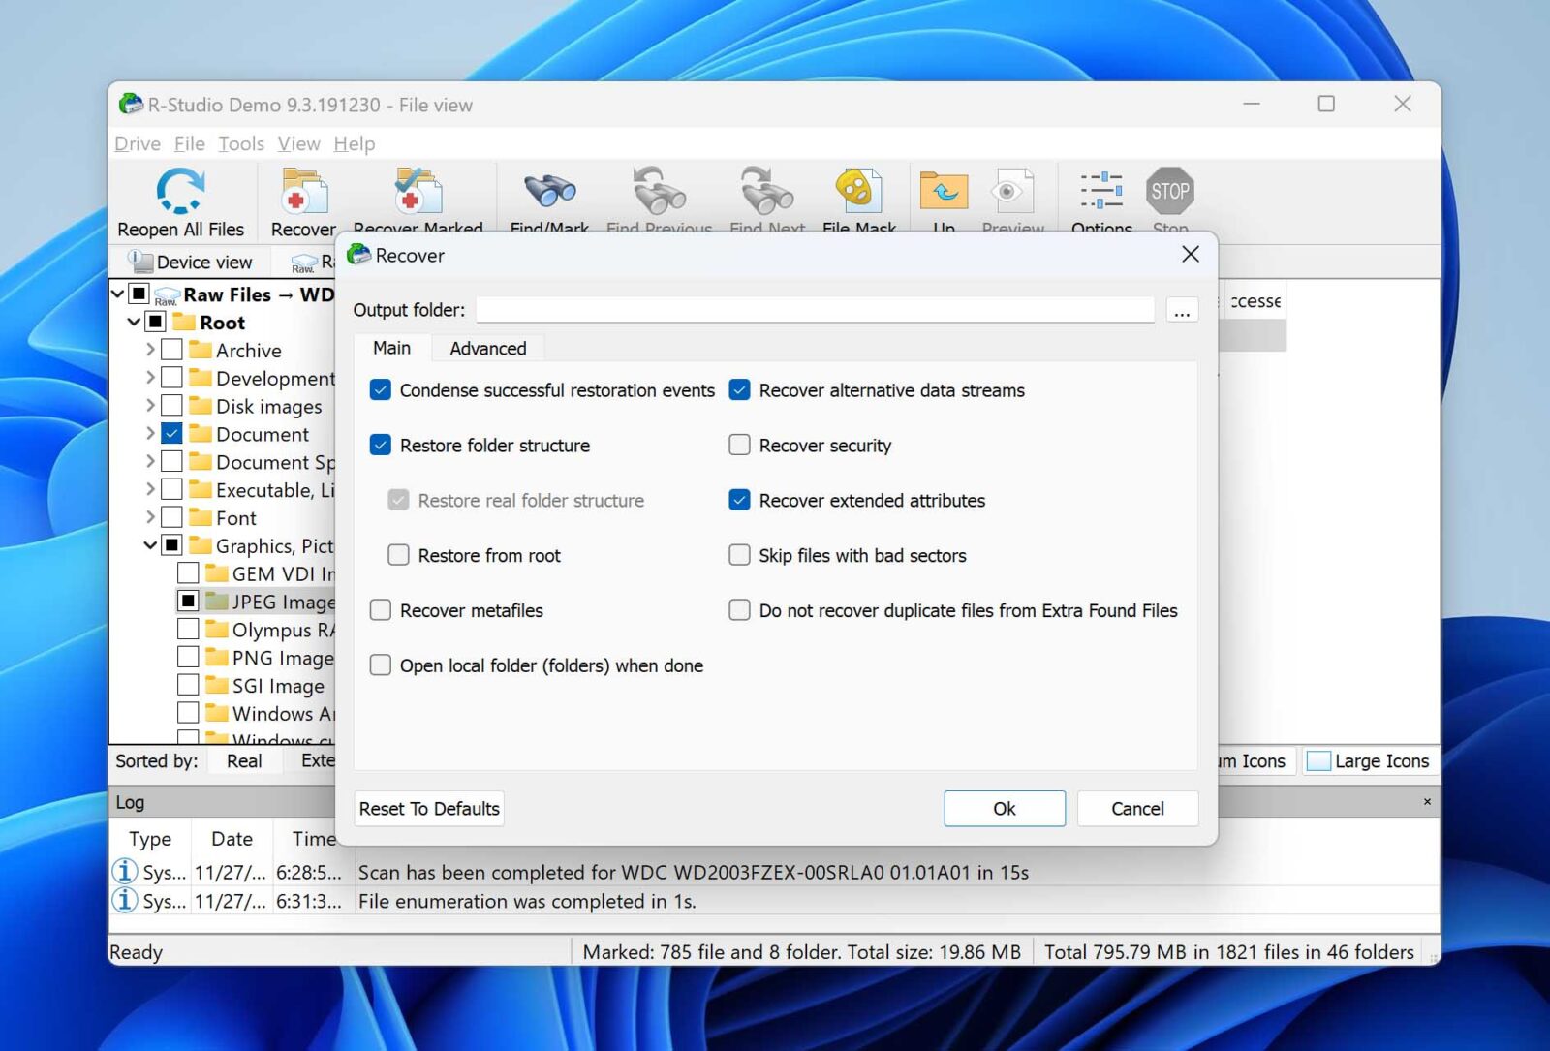Click the Output folder input field
Image resolution: width=1550 pixels, height=1051 pixels.
point(814,309)
